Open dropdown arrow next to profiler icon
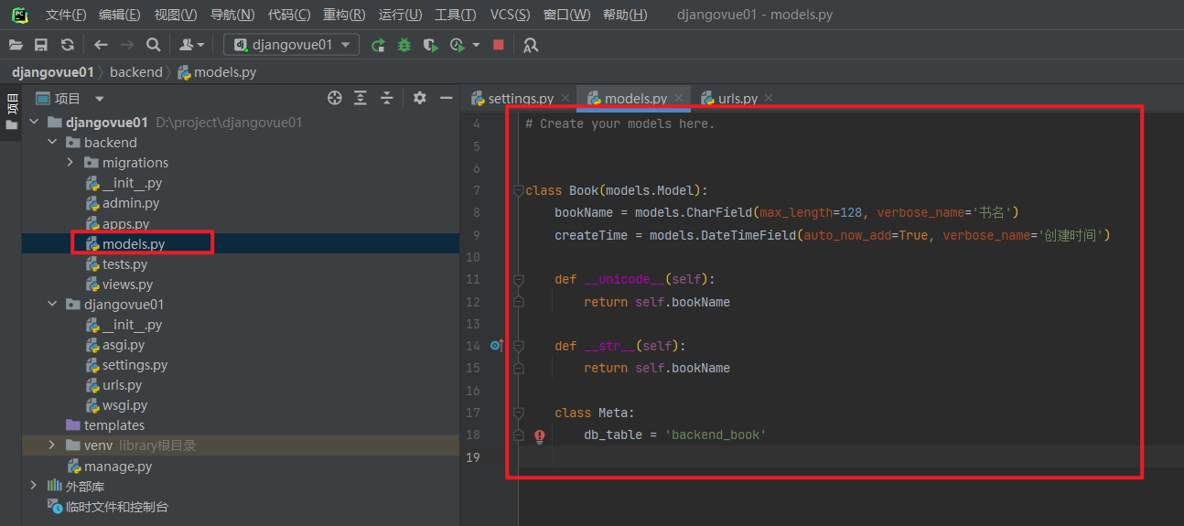Viewport: 1184px width, 526px height. pyautogui.click(x=476, y=44)
